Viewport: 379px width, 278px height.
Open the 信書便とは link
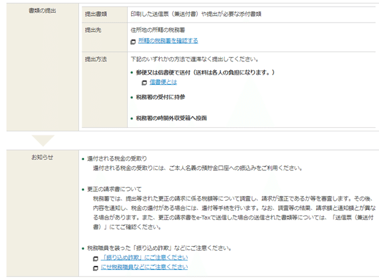(x=163, y=82)
